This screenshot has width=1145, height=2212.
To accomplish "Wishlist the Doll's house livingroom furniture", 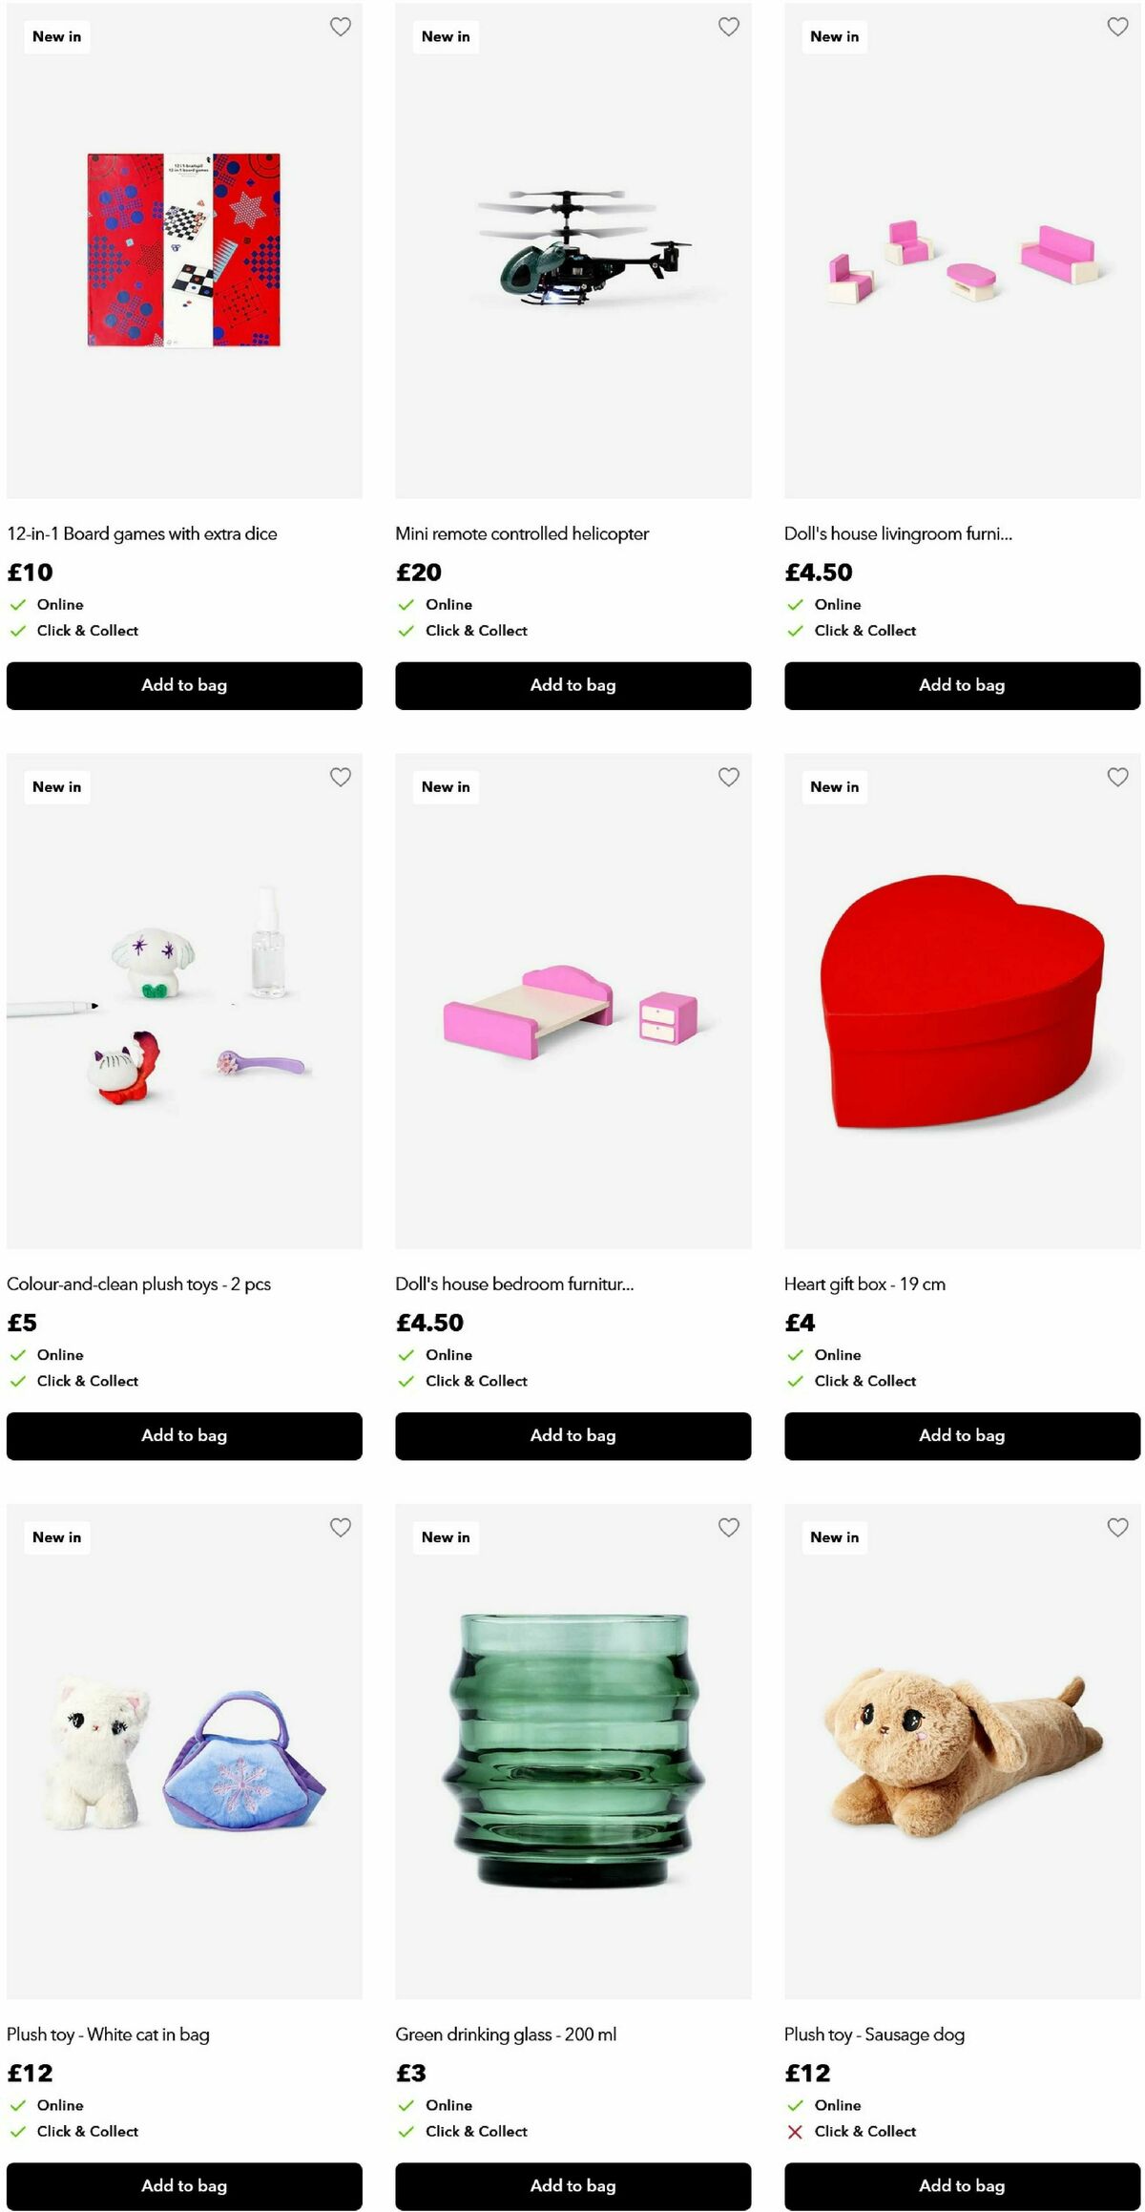I will tap(1117, 27).
